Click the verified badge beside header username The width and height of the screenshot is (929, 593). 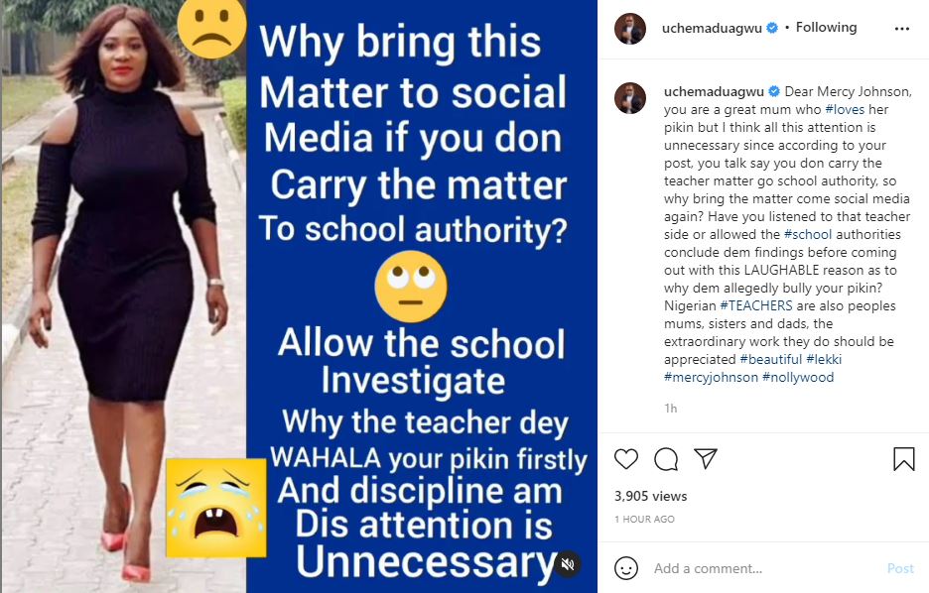pyautogui.click(x=772, y=28)
